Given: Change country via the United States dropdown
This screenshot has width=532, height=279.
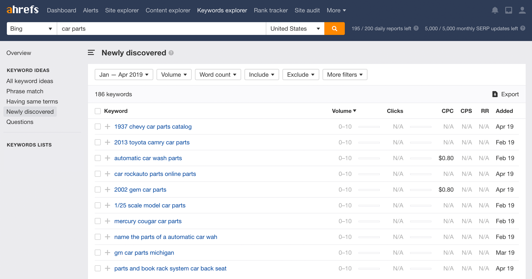Looking at the screenshot, I should 295,28.
